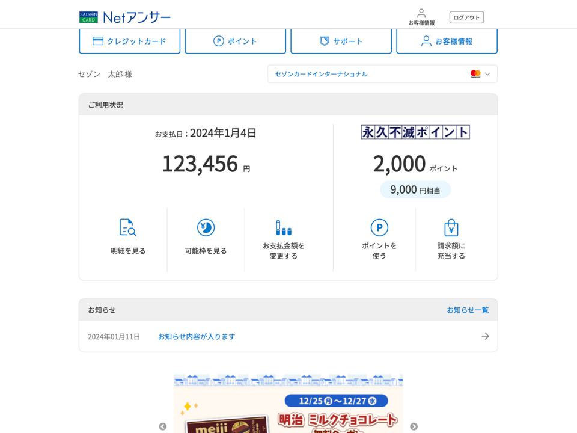Go to previous carousel banner slide
Screen dimensions: 577x433
tap(163, 426)
